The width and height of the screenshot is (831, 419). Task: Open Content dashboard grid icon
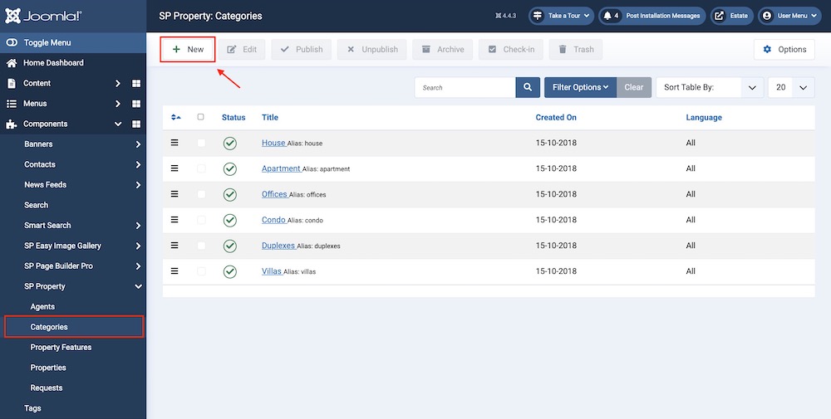(136, 84)
